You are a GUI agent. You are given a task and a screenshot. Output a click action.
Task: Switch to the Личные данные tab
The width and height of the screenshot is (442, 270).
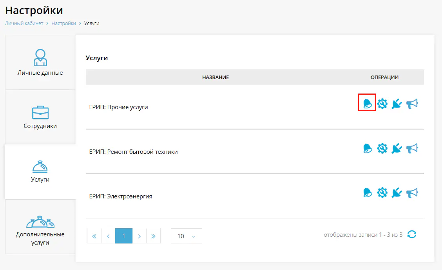click(40, 63)
